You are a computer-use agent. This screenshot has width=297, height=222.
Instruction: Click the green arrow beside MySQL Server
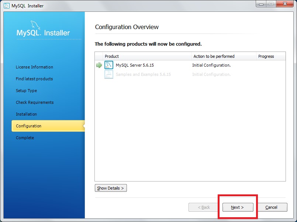click(99, 66)
